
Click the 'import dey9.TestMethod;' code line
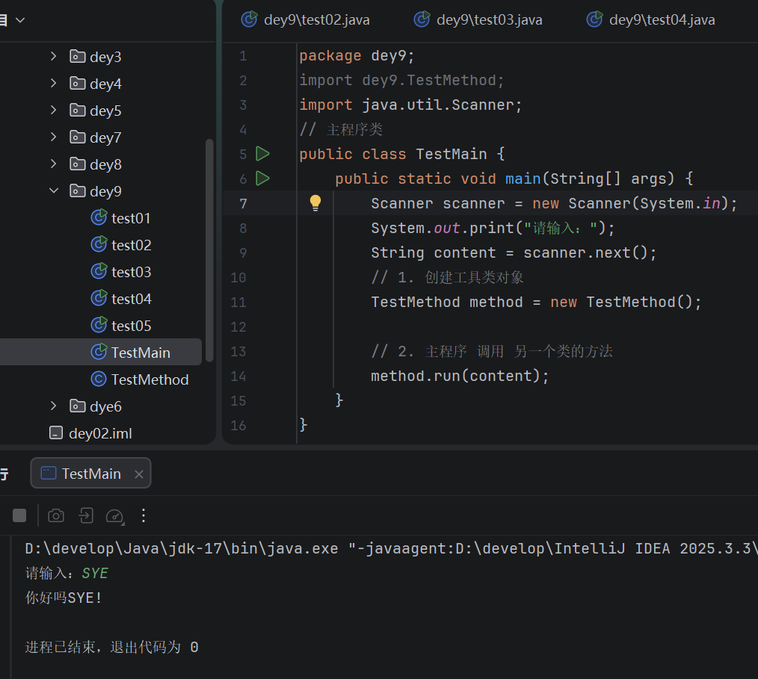pos(401,80)
